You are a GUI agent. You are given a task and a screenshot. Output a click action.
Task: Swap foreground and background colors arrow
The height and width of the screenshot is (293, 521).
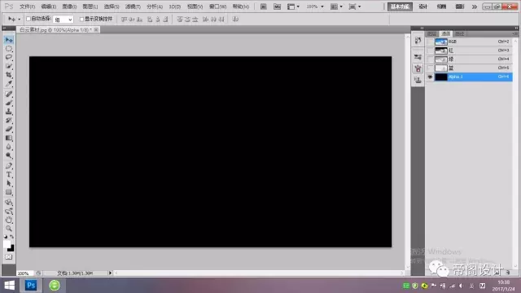click(12, 237)
